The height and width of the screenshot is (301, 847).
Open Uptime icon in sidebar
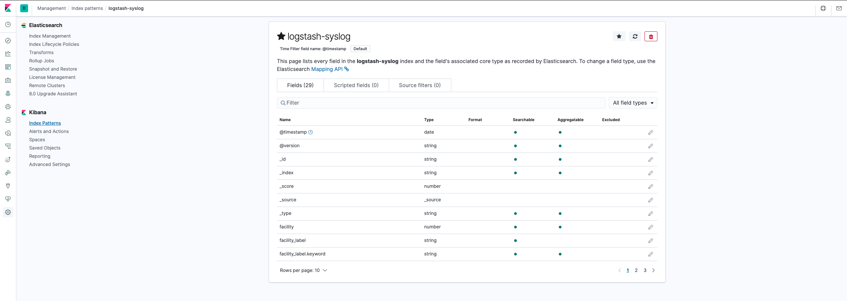[8, 159]
